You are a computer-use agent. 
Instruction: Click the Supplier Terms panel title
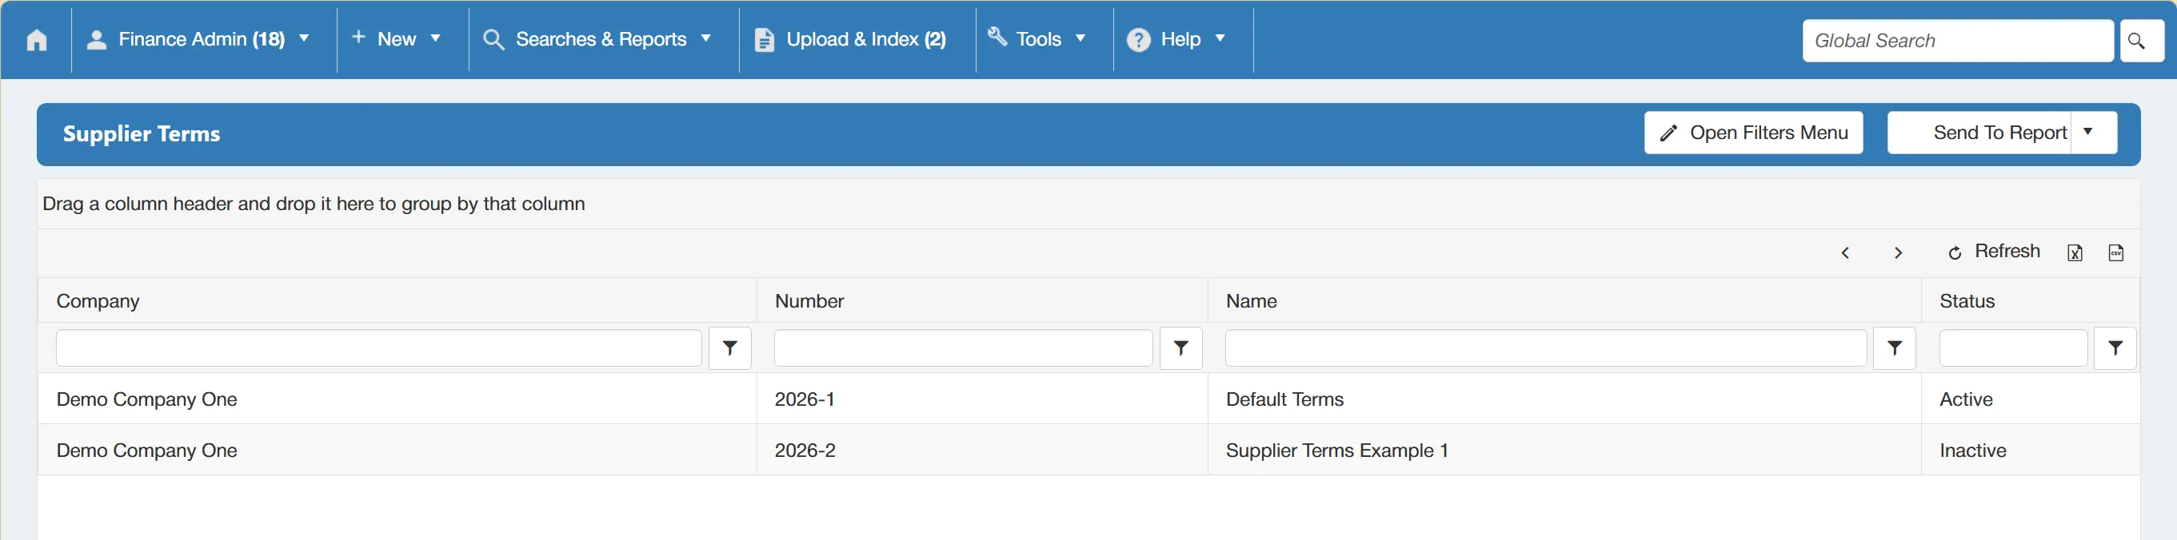click(x=141, y=134)
